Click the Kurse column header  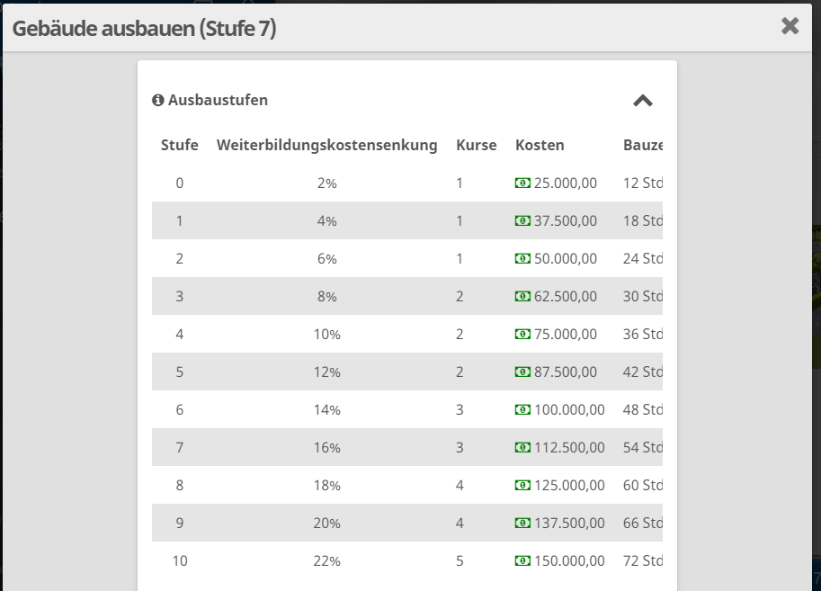pos(477,145)
